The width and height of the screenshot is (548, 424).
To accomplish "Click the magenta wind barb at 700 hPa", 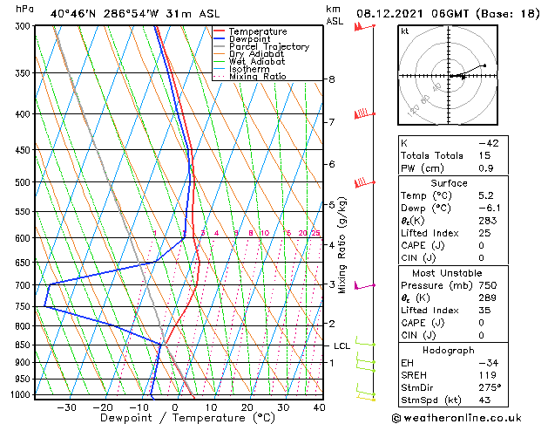I will 364,286.
